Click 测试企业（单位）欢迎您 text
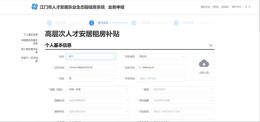260x122 pixels. (x=215, y=7)
